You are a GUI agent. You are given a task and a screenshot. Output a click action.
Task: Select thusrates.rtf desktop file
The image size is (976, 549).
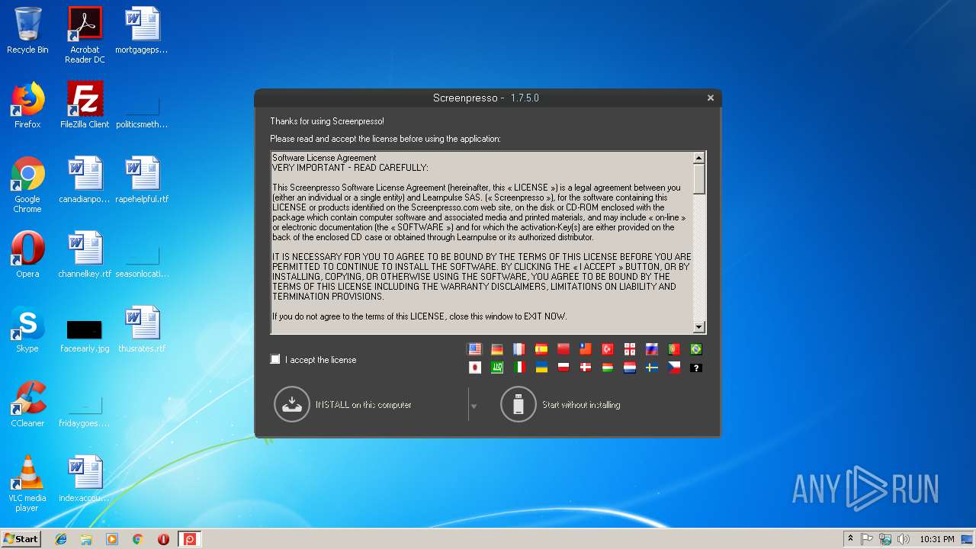click(x=142, y=329)
